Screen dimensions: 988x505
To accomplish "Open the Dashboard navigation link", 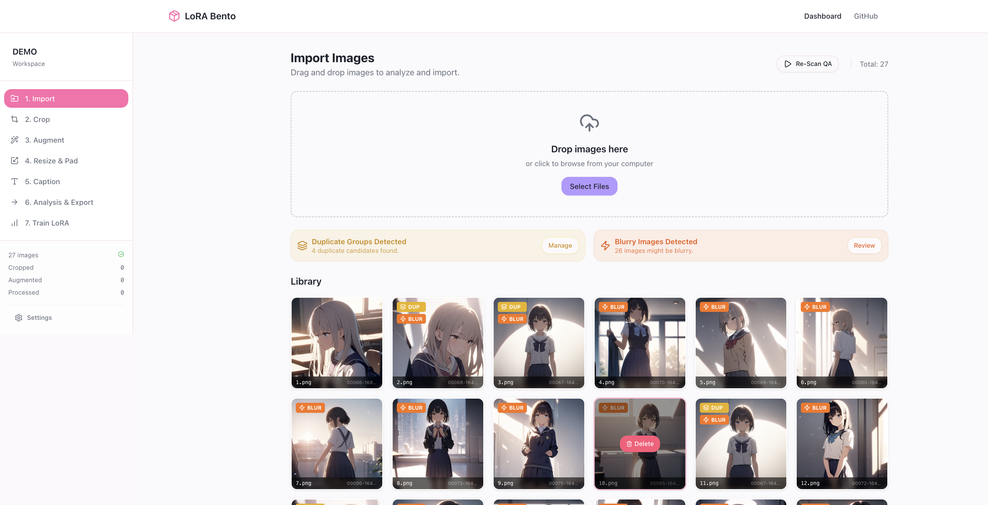I will click(822, 16).
